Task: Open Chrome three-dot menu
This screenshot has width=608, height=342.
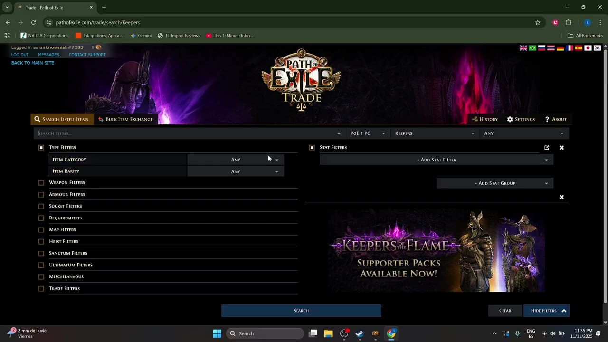Action: pyautogui.click(x=600, y=22)
